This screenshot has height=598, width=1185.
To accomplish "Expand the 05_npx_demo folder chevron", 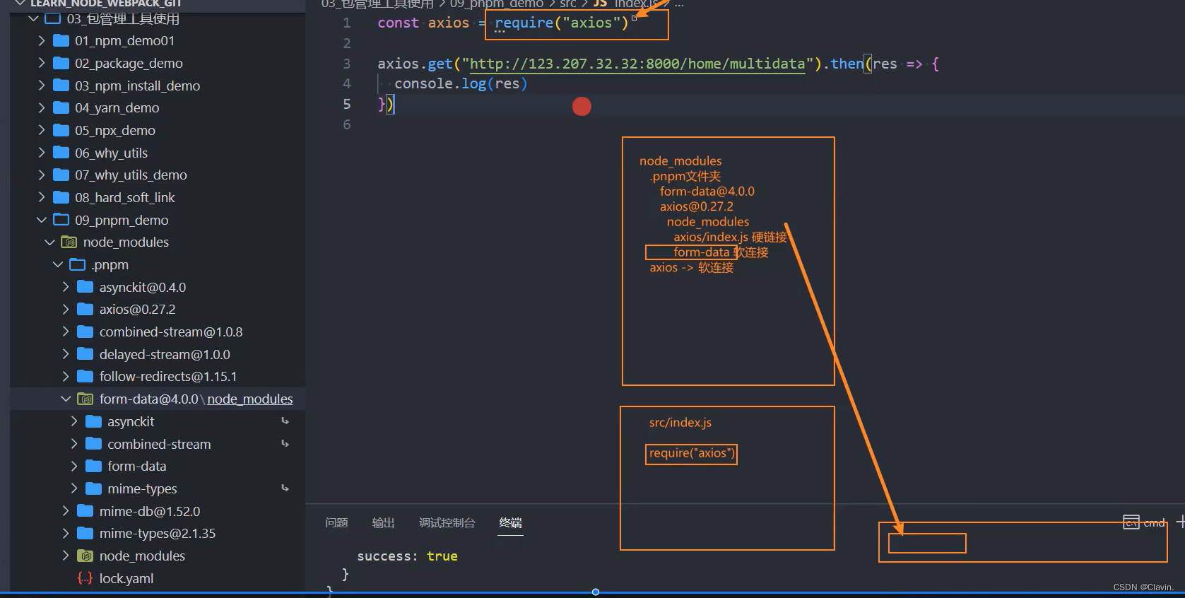I will coord(42,131).
